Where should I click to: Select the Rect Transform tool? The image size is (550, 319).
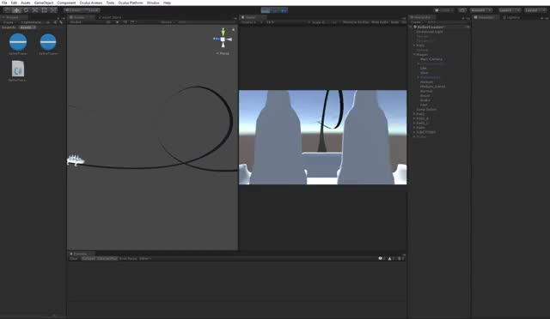coord(44,10)
